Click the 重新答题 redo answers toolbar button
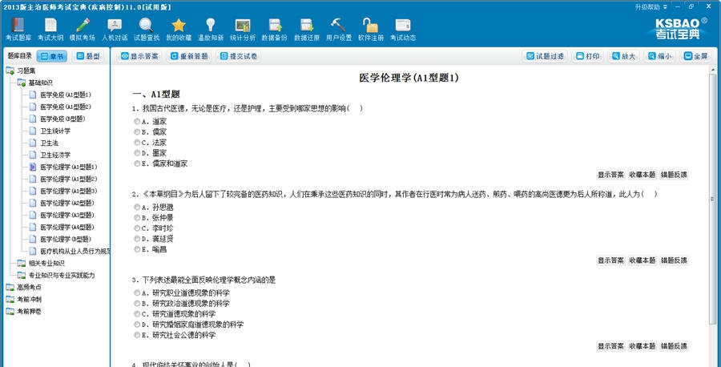 point(189,56)
